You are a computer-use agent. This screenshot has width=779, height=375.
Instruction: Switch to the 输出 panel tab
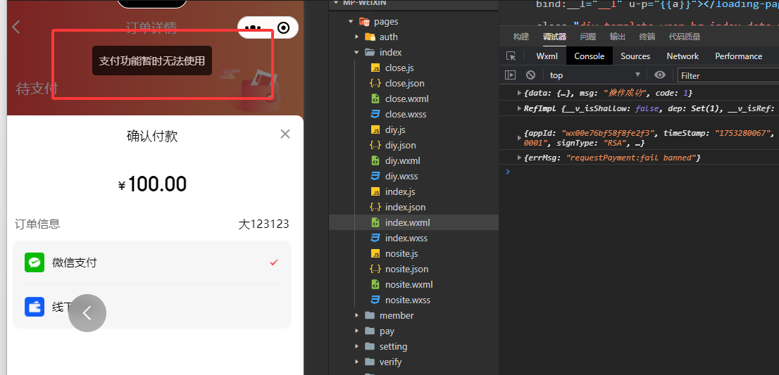point(618,37)
